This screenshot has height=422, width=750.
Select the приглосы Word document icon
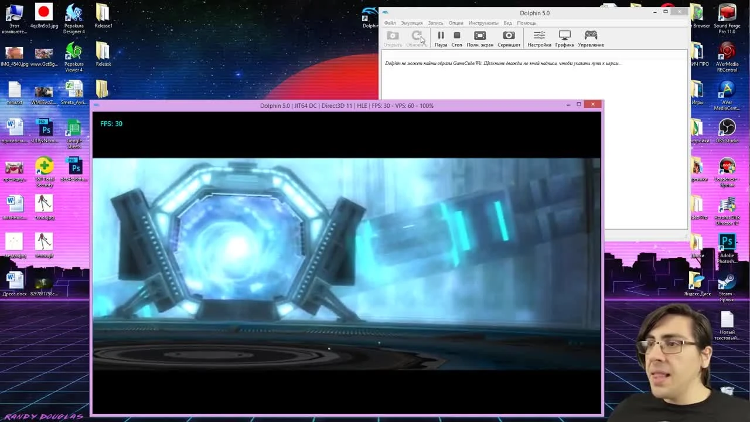14,131
